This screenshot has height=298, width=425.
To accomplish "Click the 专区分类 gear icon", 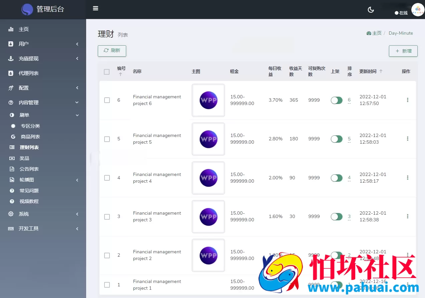I will (13, 126).
